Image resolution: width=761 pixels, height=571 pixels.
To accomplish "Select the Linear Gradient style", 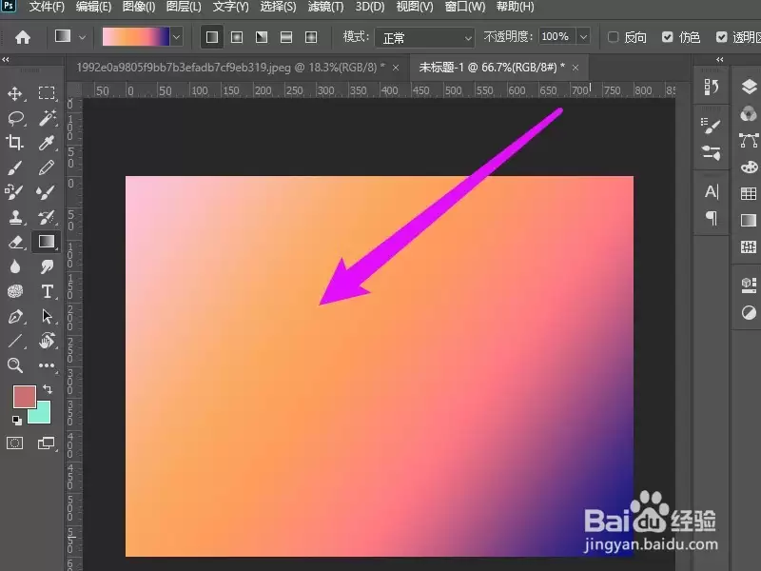I will [x=212, y=37].
